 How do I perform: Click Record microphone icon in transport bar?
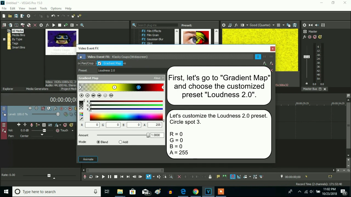coord(85,177)
